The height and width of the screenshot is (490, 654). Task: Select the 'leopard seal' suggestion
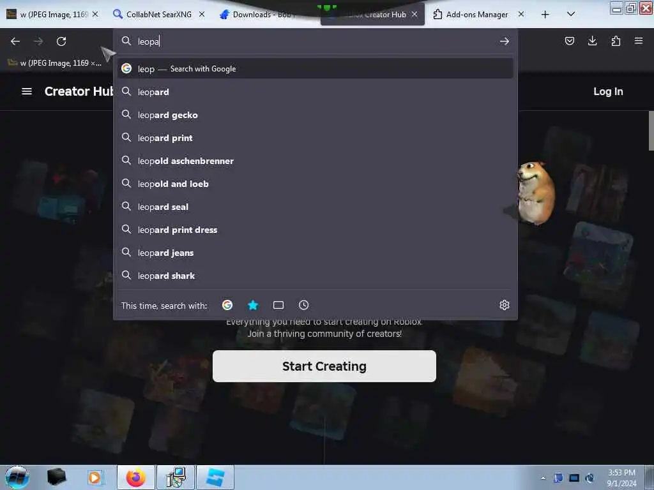point(316,207)
